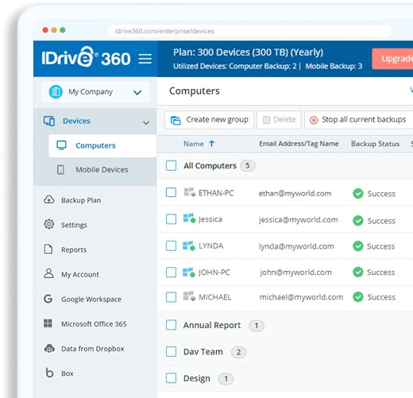The image size is (413, 398).
Task: Open Google Workspace section
Action: point(91,299)
